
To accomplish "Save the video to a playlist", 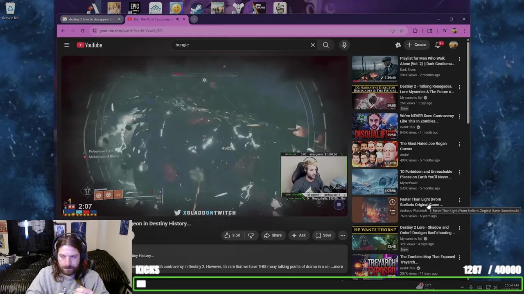I will (x=323, y=235).
